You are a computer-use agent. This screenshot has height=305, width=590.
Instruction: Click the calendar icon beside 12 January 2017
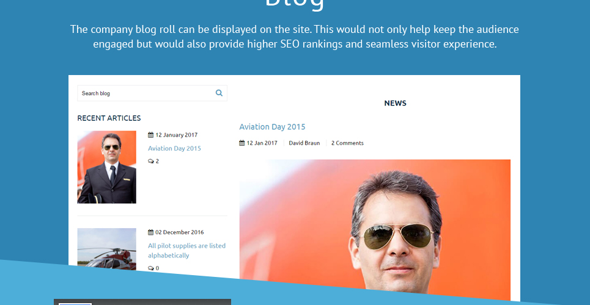150,135
